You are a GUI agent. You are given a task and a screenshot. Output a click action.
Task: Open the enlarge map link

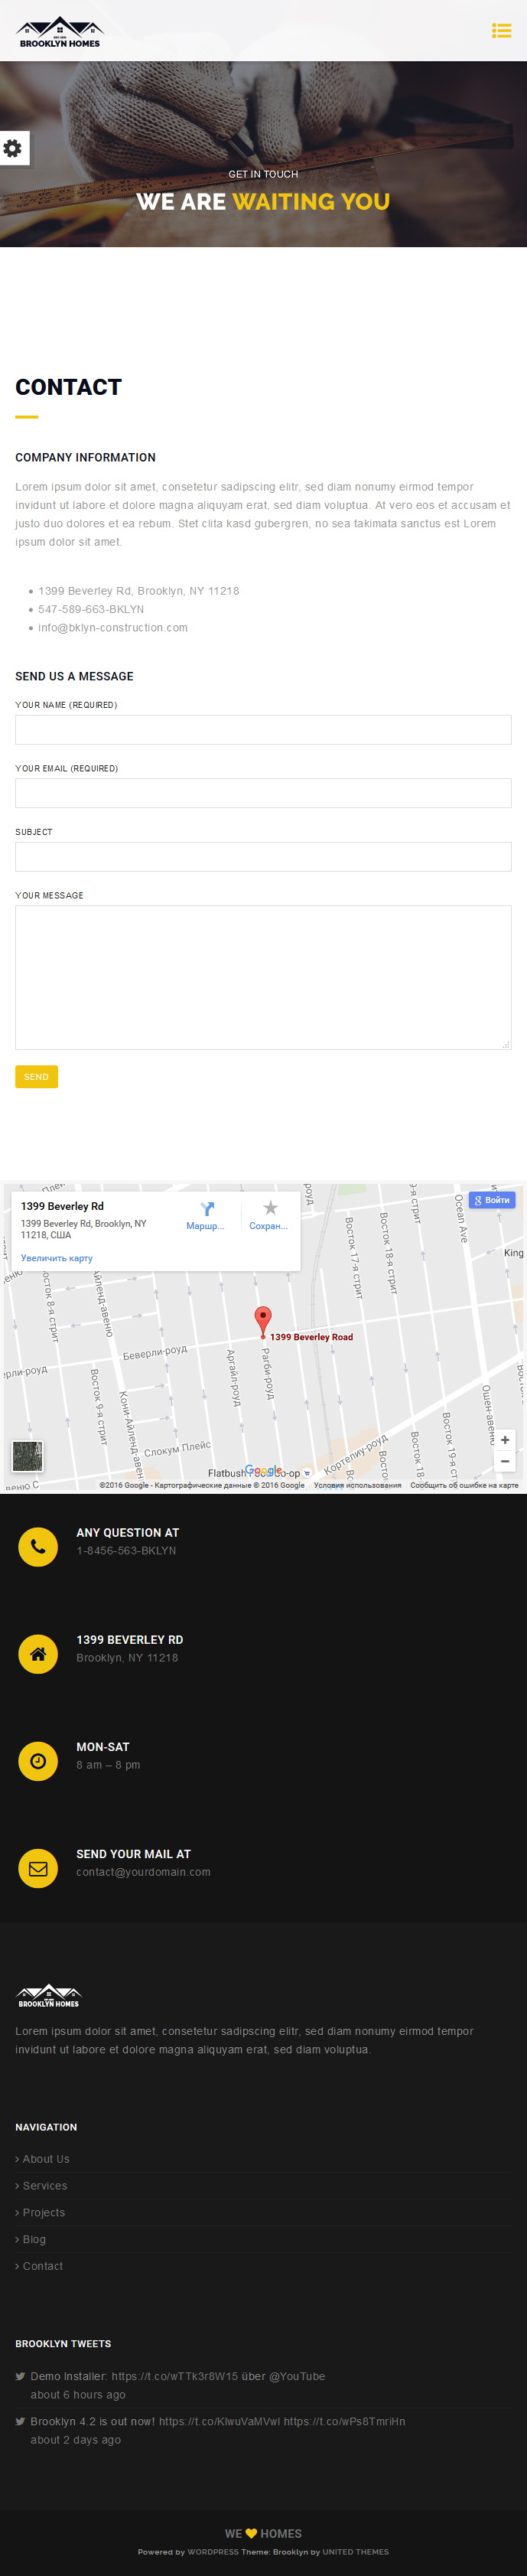[x=57, y=1258]
